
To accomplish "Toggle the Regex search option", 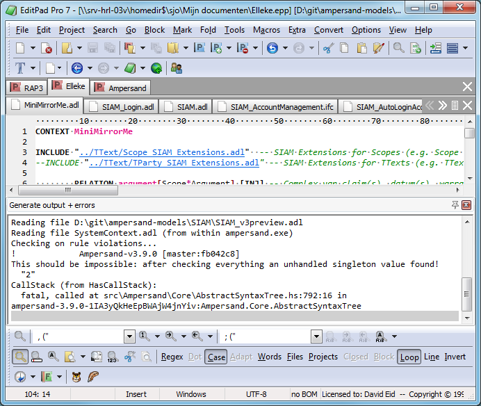I will (172, 357).
